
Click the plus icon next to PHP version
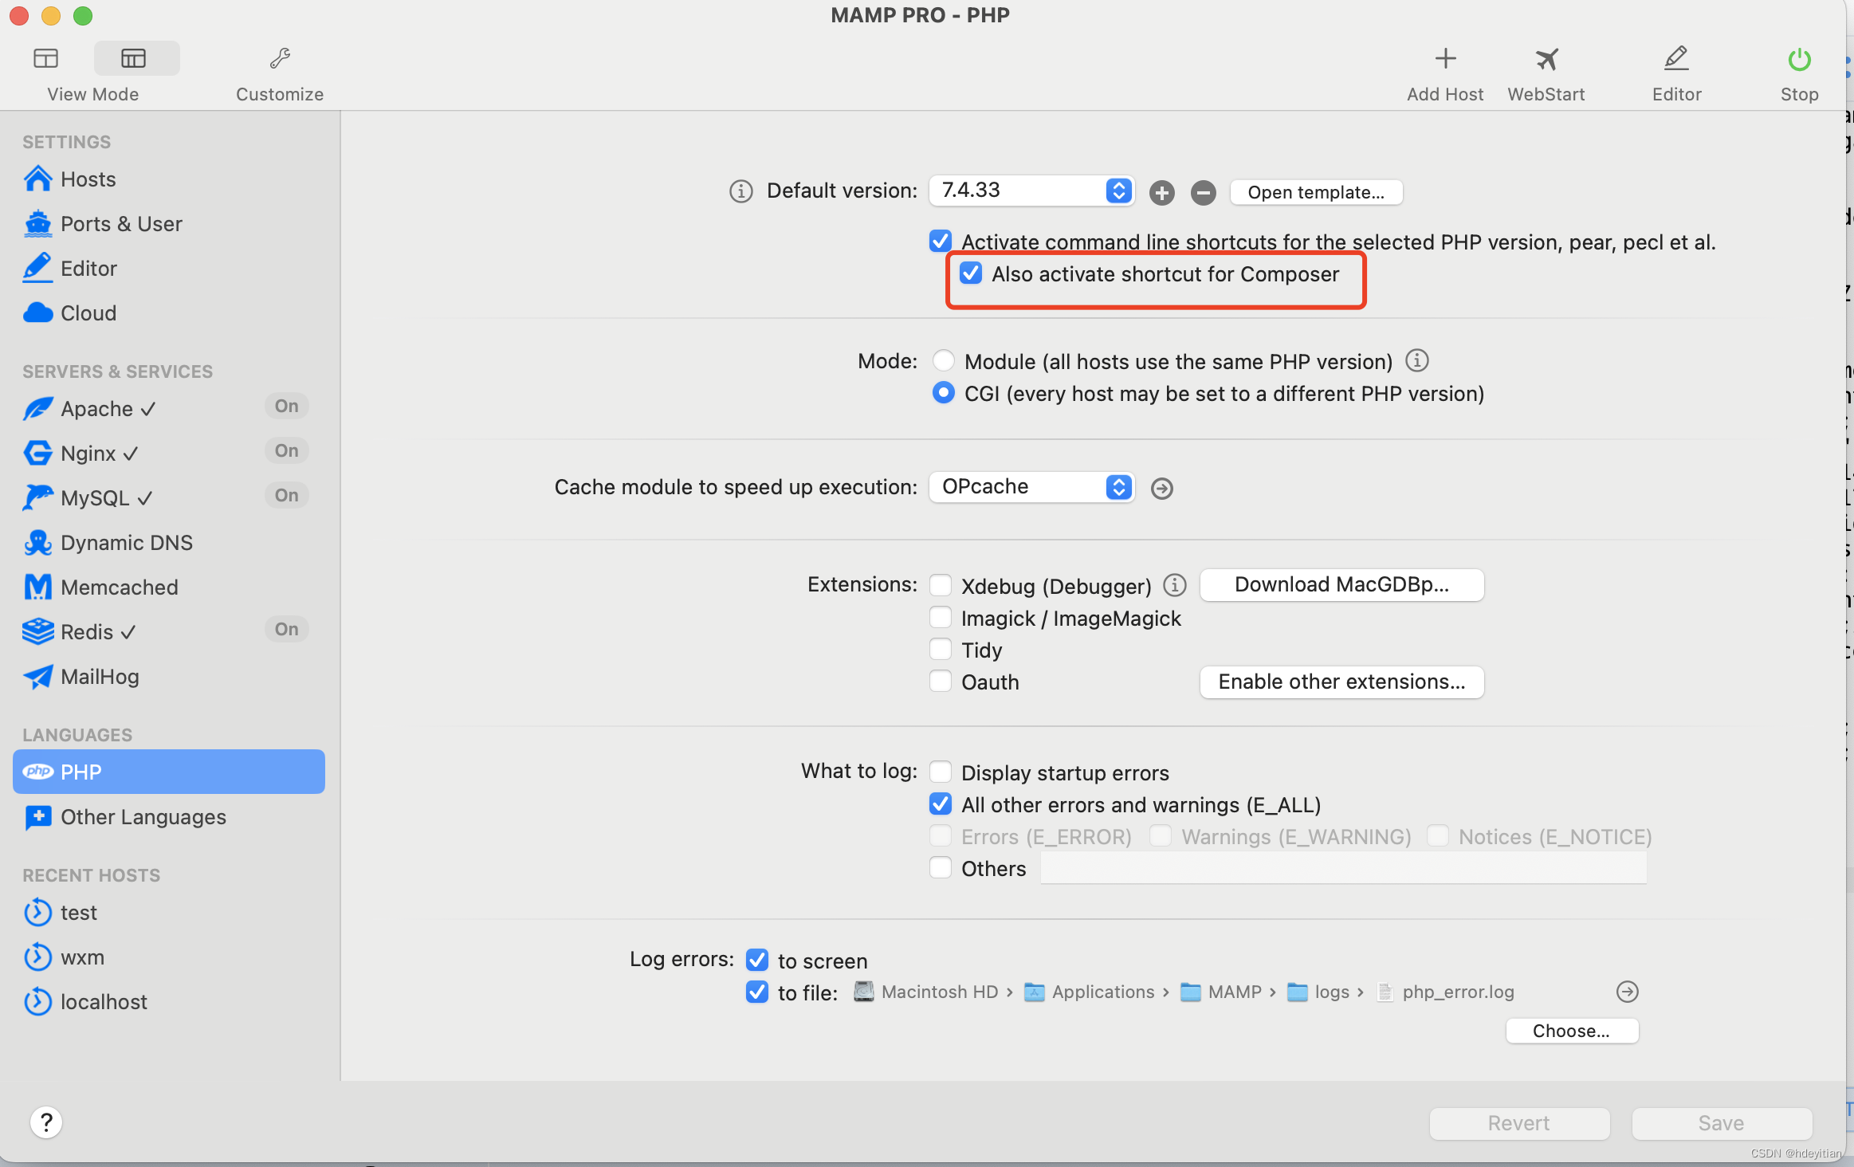(x=1161, y=193)
